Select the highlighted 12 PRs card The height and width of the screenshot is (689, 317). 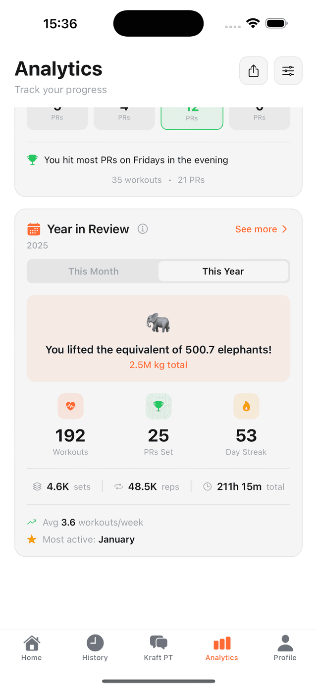pyautogui.click(x=192, y=115)
